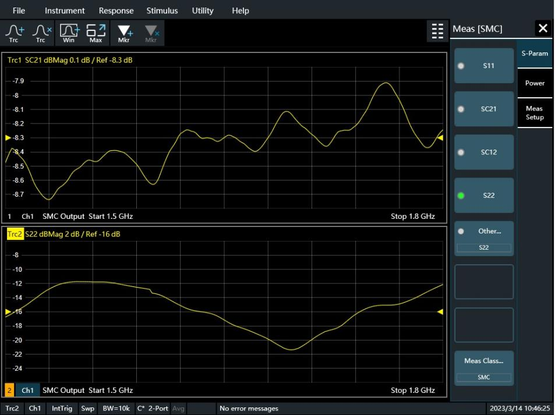Viewport: 555px width, 415px height.
Task: Open the Stimulus menu
Action: pos(162,10)
